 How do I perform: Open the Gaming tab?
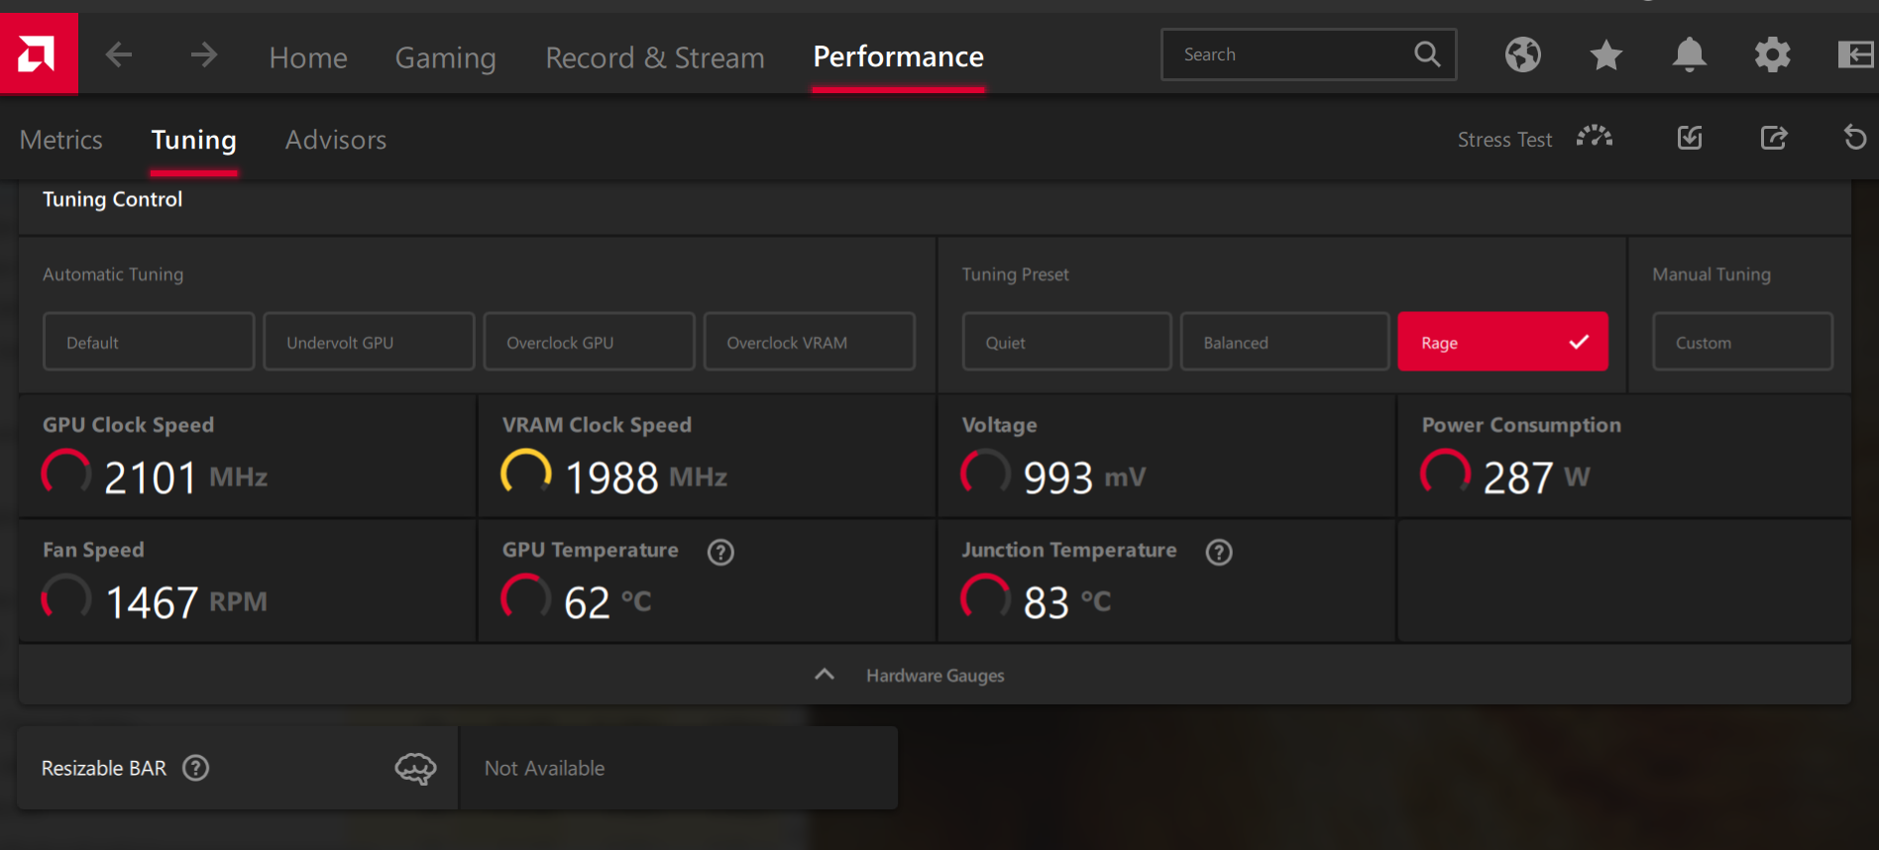[446, 57]
